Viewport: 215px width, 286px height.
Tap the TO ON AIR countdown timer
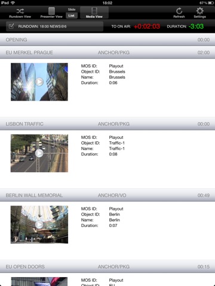pos(147,26)
